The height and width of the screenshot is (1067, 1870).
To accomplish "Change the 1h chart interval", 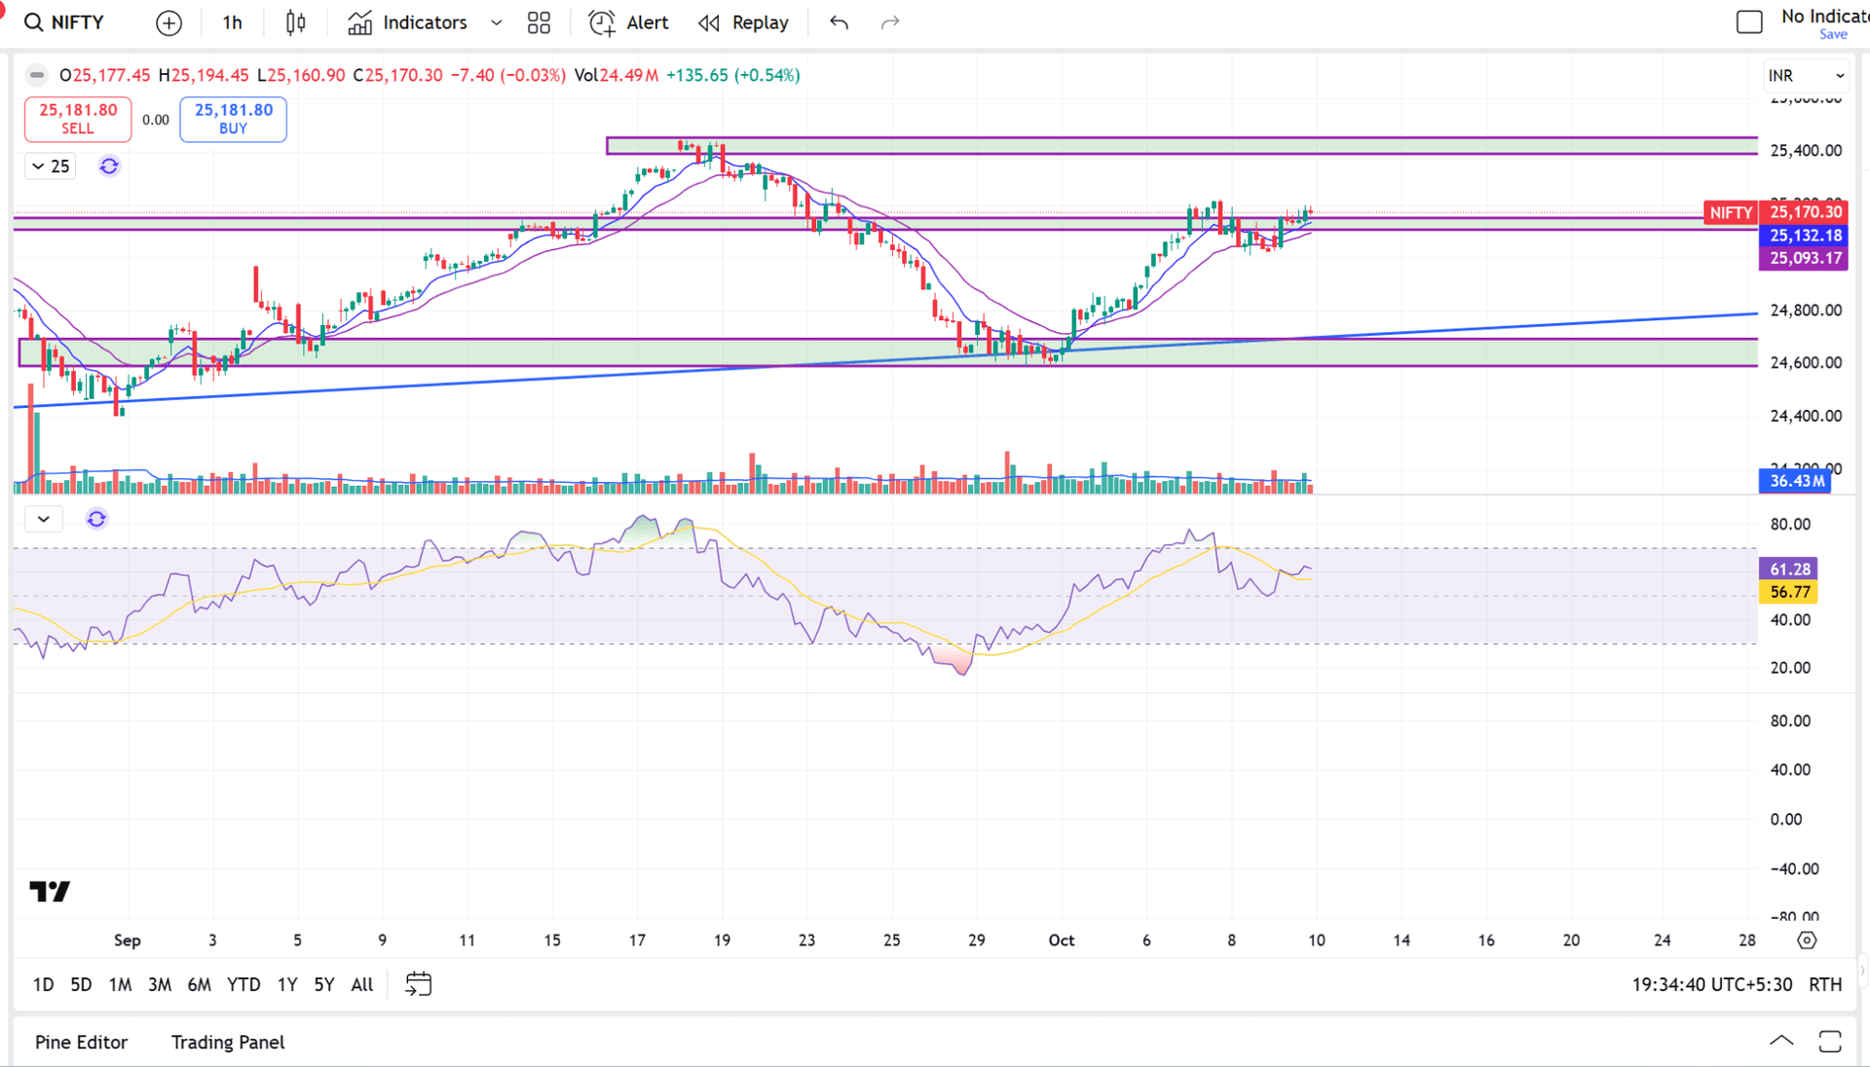I will 232,22.
